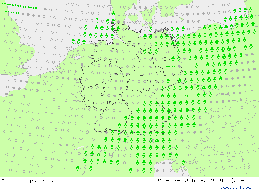Viewport: 259px width, 190px height.
Task: Click the "Weather type GFS" caption
Action: (27, 180)
